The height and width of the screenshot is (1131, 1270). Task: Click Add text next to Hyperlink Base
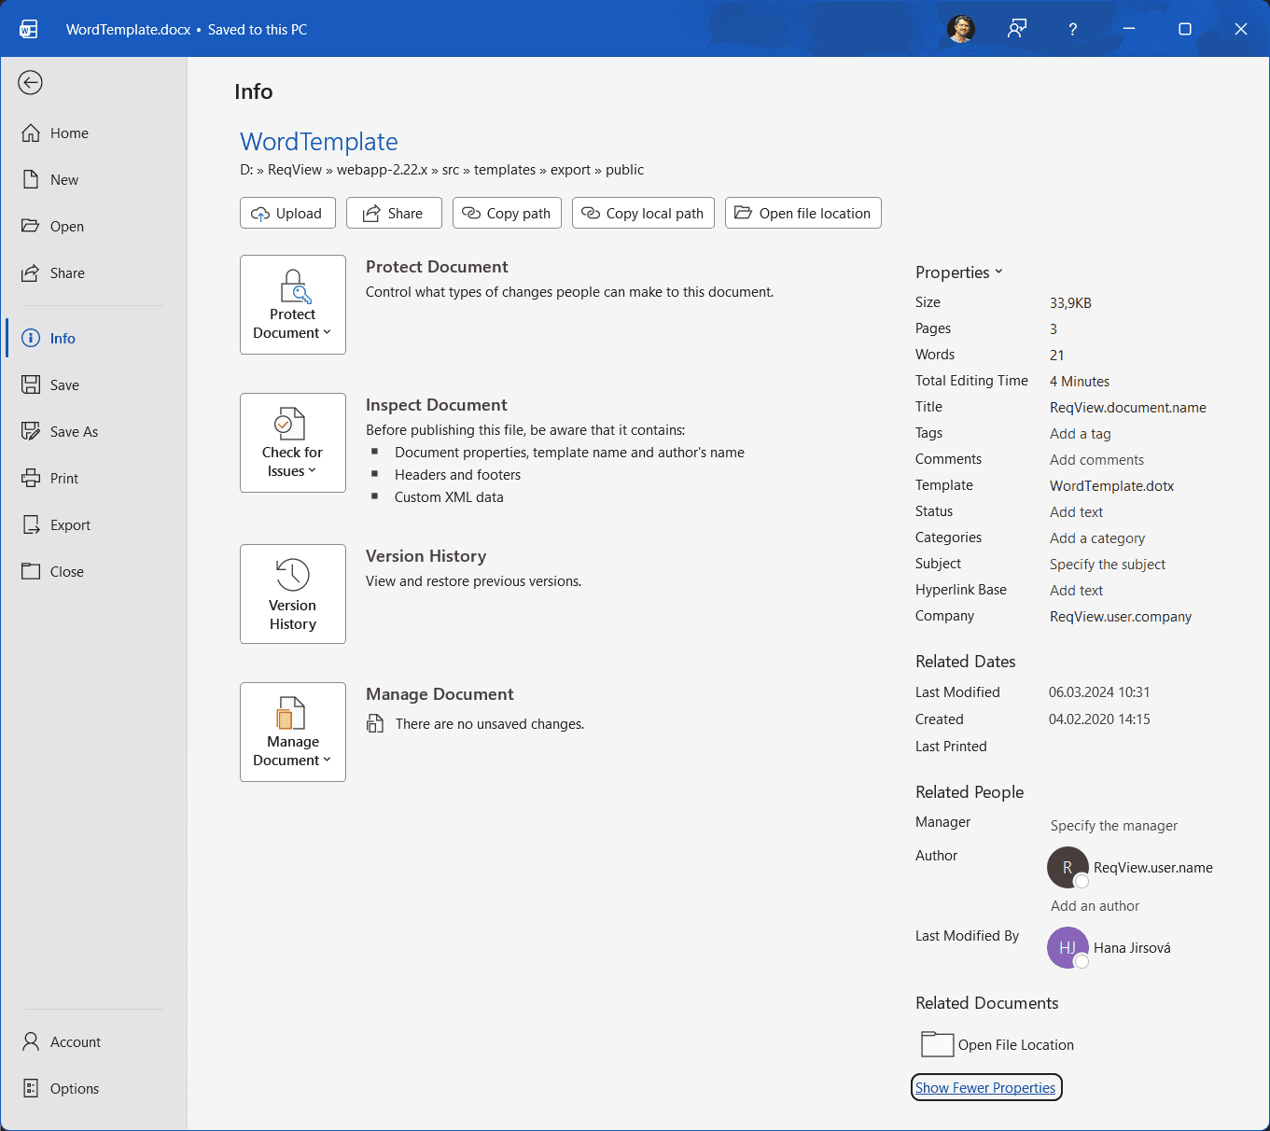(1076, 591)
